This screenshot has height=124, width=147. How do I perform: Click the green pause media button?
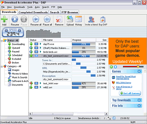tap(111, 67)
